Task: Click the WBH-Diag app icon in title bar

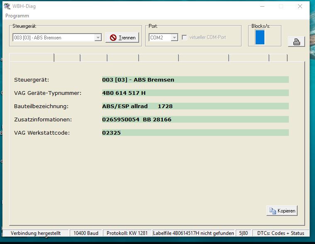Action: pyautogui.click(x=7, y=6)
